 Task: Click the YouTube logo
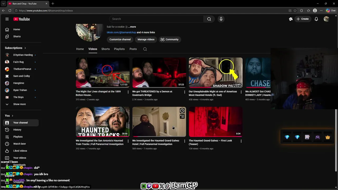pyautogui.click(x=22, y=19)
